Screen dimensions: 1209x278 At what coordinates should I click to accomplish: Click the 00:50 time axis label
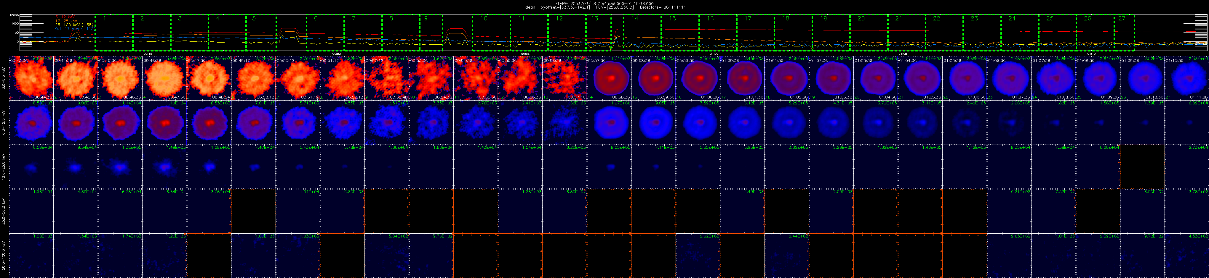(336, 54)
